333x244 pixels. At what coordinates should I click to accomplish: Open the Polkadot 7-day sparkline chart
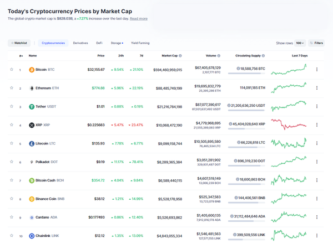(x=289, y=162)
